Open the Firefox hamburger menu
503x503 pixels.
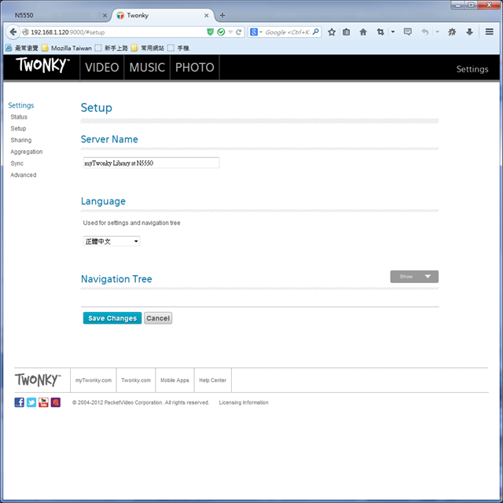[x=489, y=31]
